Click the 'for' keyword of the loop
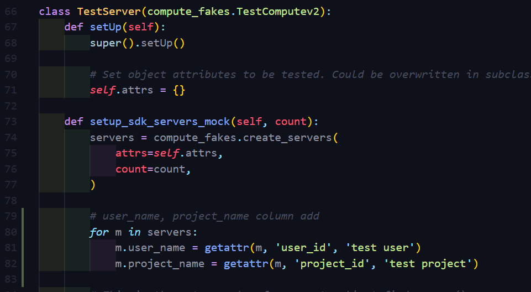531x292 pixels. pyautogui.click(x=99, y=232)
